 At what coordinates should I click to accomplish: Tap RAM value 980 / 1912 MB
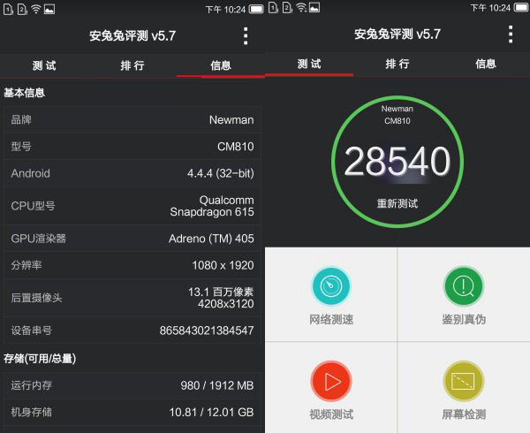pyautogui.click(x=217, y=385)
